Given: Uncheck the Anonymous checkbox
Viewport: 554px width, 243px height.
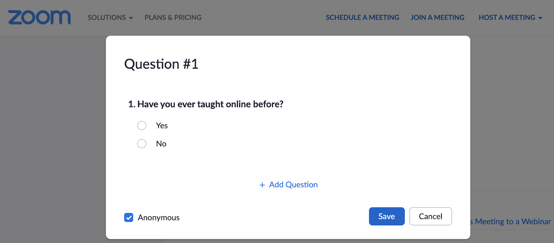Looking at the screenshot, I should (x=128, y=217).
